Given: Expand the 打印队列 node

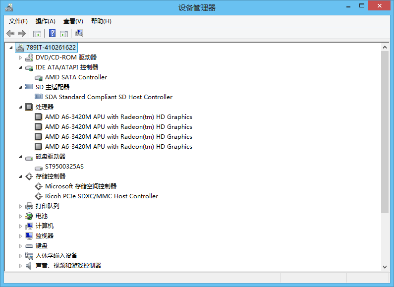Looking at the screenshot, I should click(21, 206).
